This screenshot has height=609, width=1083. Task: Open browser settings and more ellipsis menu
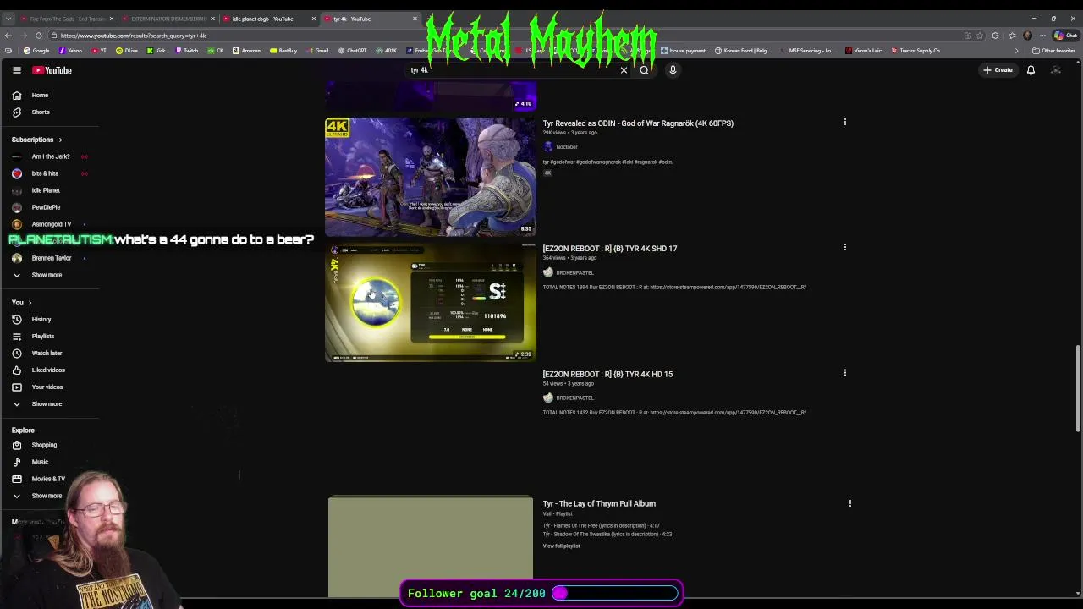[1042, 36]
